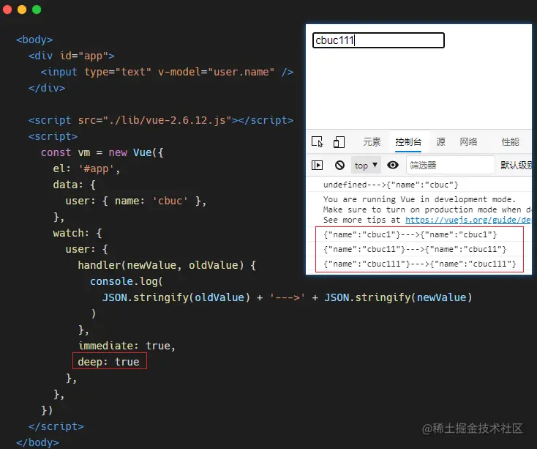The height and width of the screenshot is (449, 537).
Task: Open the 默认级别 log level dropdown
Action: click(x=516, y=166)
